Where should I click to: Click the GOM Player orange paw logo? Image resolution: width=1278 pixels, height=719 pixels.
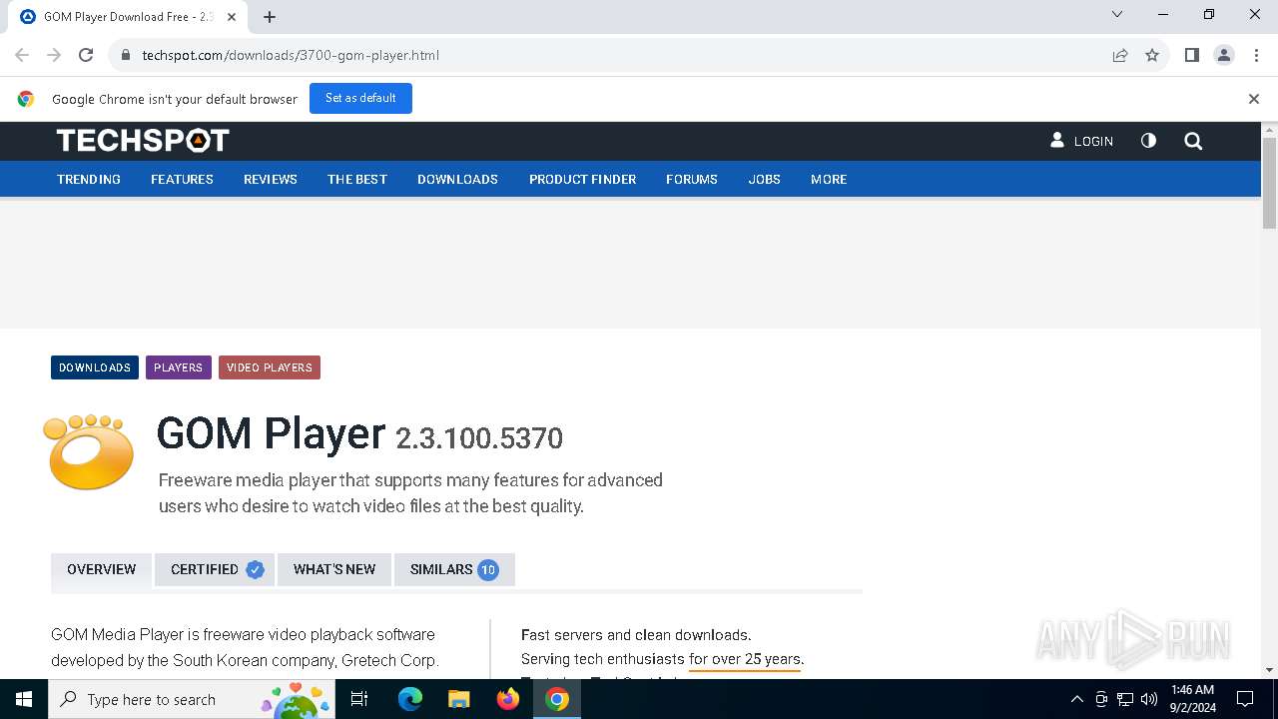[89, 451]
